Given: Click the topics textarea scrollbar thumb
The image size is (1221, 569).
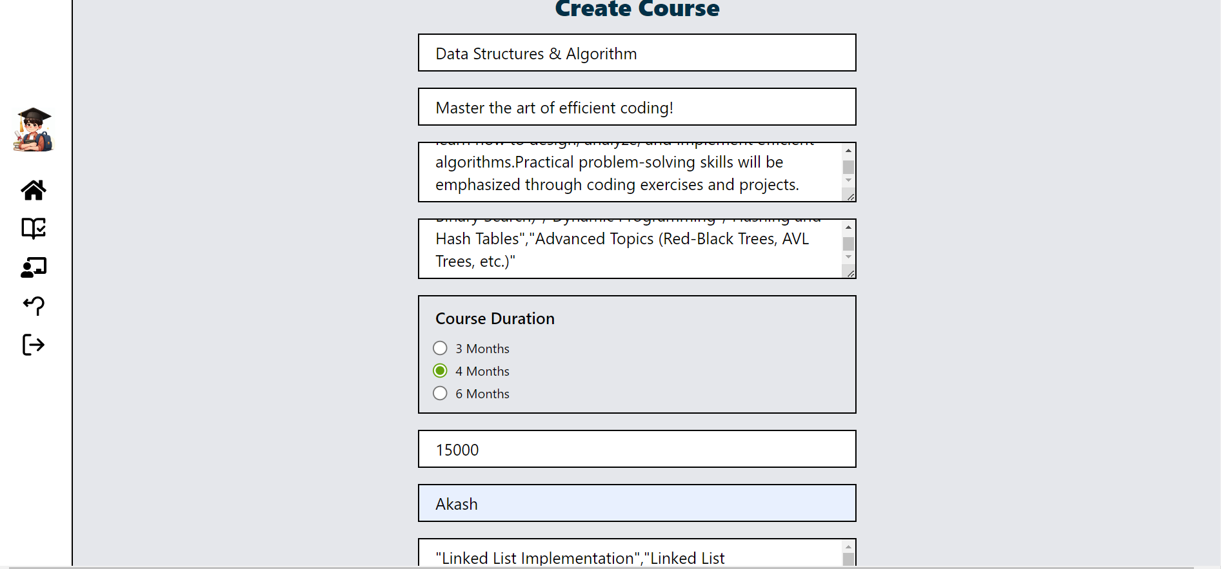Looking at the screenshot, I should (x=849, y=244).
